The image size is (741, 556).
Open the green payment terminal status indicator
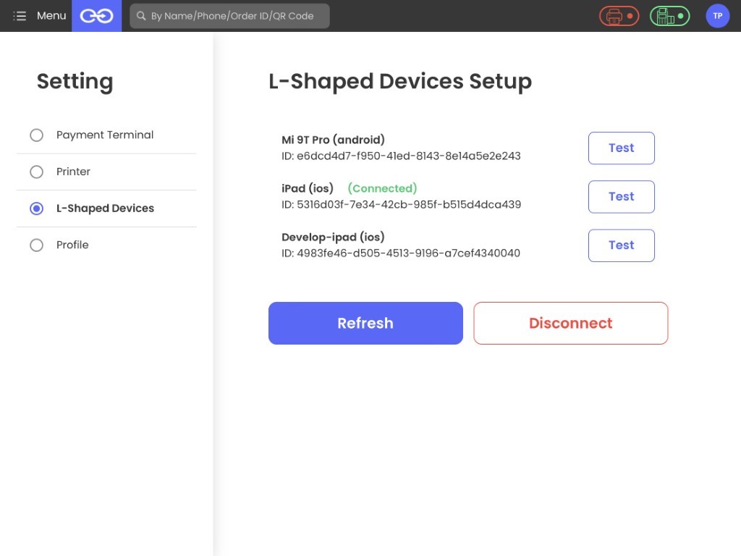[669, 16]
